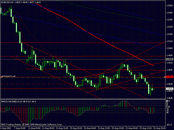Image resolution: width=174 pixels, height=130 pixels.
Task: Click the 12 Aug 08:00 time label
Action: [48, 128]
